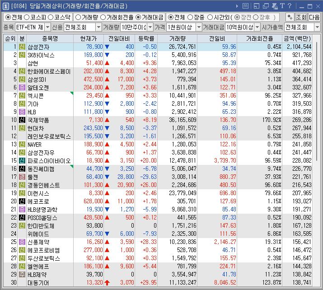Viewport: 323px width, 290px height.
Task: Click 삼현 current price 51,400
Action: point(94,63)
